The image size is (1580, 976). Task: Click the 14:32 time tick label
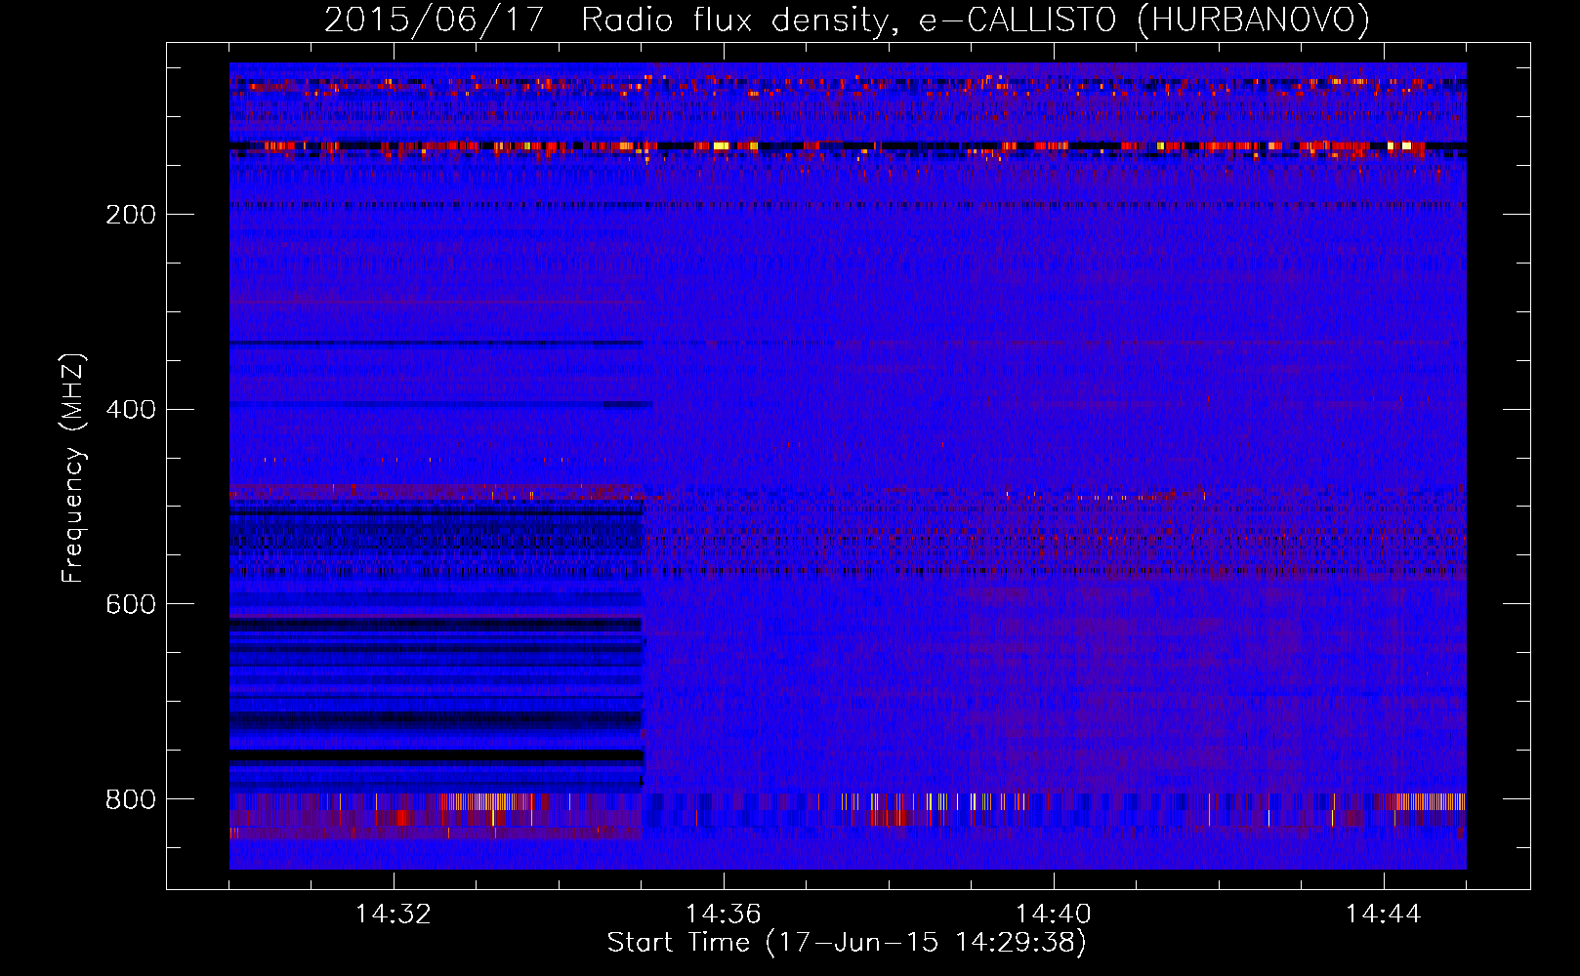pyautogui.click(x=394, y=915)
